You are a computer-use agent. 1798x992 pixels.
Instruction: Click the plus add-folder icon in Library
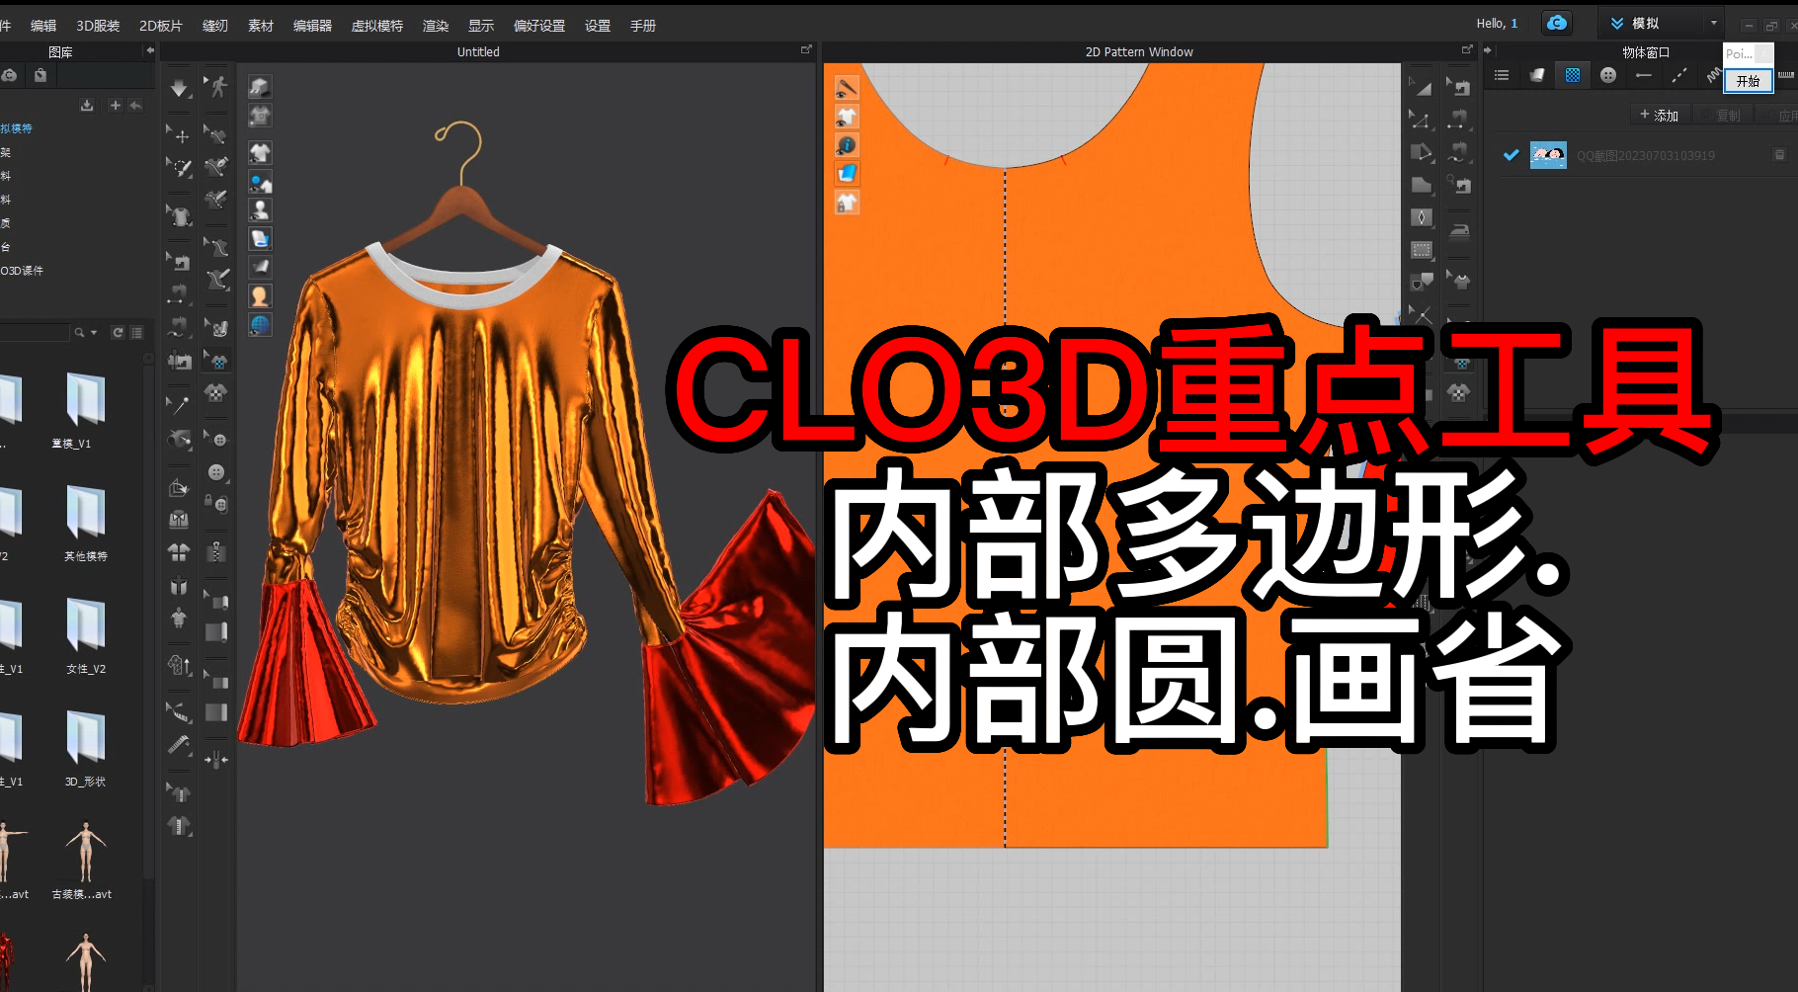click(115, 105)
